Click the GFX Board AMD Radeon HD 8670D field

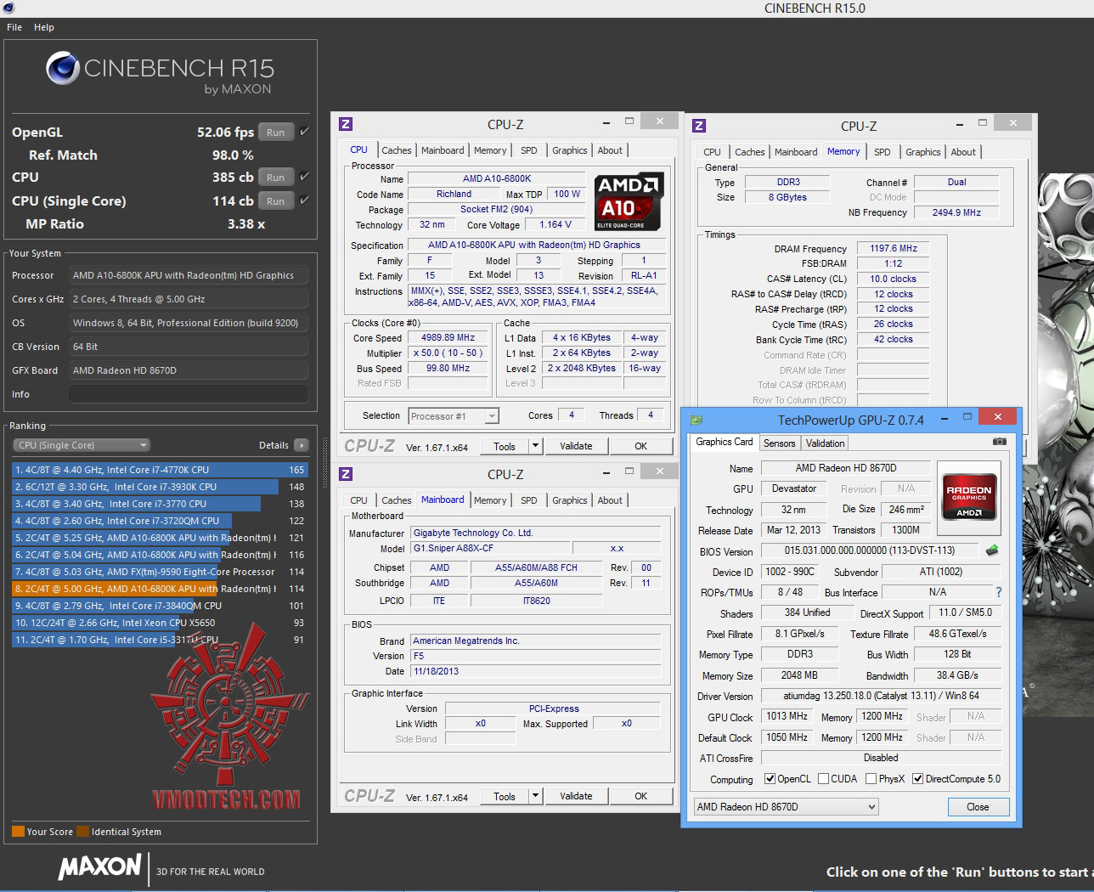pyautogui.click(x=188, y=370)
